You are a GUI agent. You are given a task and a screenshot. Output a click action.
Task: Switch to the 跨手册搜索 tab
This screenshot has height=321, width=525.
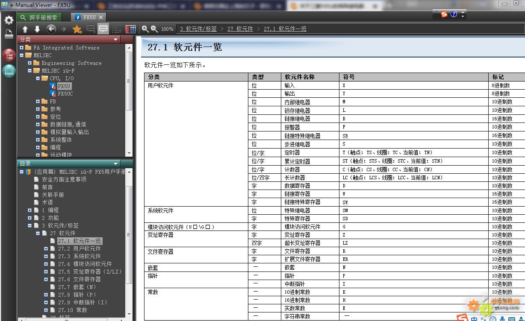pyautogui.click(x=39, y=18)
